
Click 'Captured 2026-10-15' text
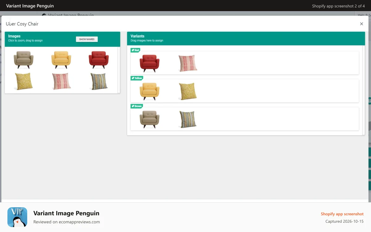tap(344, 221)
